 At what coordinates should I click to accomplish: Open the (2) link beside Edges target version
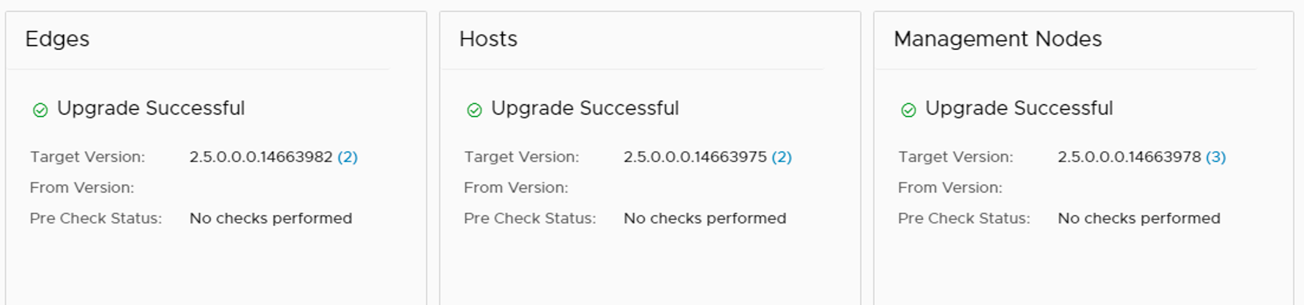click(347, 157)
